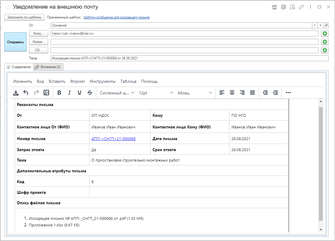Viewport: 335px width, 241px height.
Task: Open the Изменить menu
Action: coord(22,81)
